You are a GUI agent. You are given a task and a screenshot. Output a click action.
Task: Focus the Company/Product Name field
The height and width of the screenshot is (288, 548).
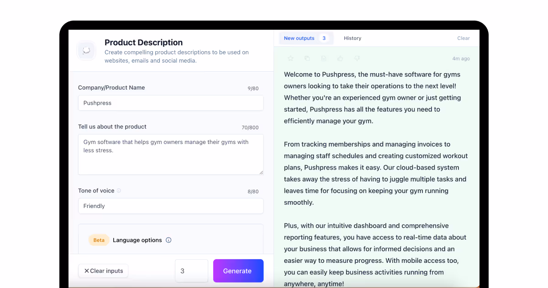[x=171, y=103]
